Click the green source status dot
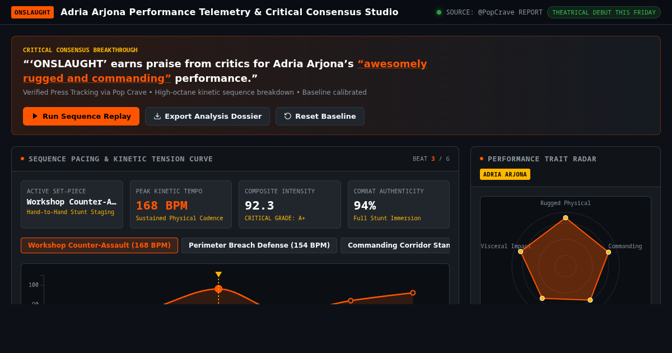The width and height of the screenshot is (672, 353). point(439,12)
